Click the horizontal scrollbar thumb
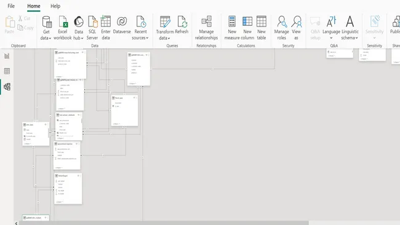Screen dimensions: 400x225 coord(163,223)
